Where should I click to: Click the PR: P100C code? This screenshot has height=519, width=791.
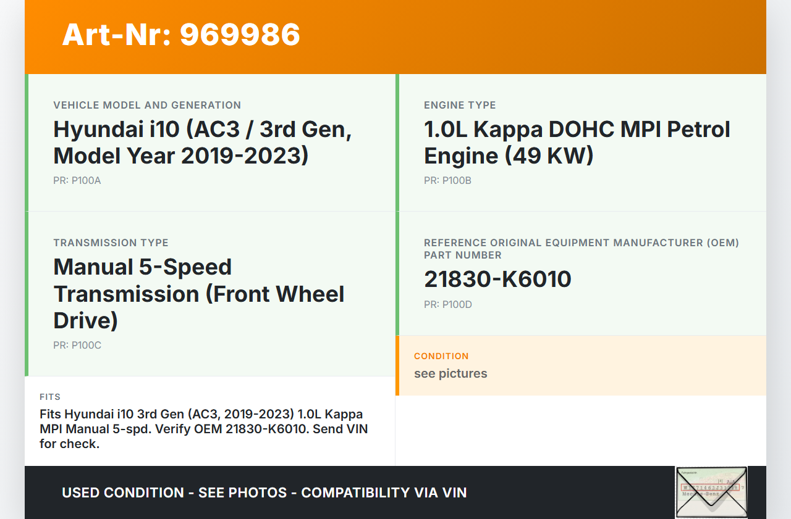pos(77,346)
